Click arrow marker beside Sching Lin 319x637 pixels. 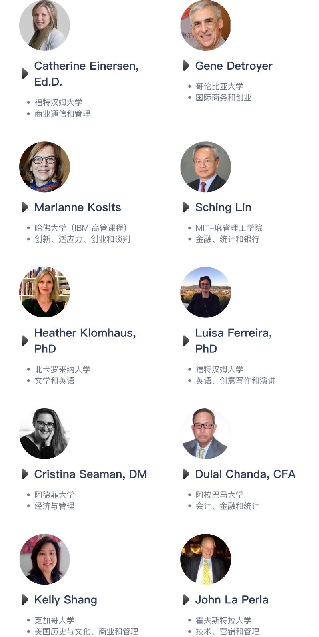[x=186, y=207]
